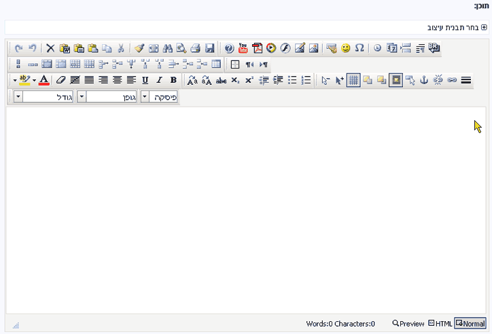Toggle numbered list
Viewport: 492px width, 334px height.
(306, 80)
